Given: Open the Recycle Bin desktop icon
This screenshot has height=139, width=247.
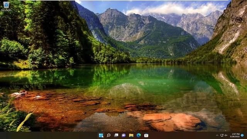Looking at the screenshot, I should [6, 6].
